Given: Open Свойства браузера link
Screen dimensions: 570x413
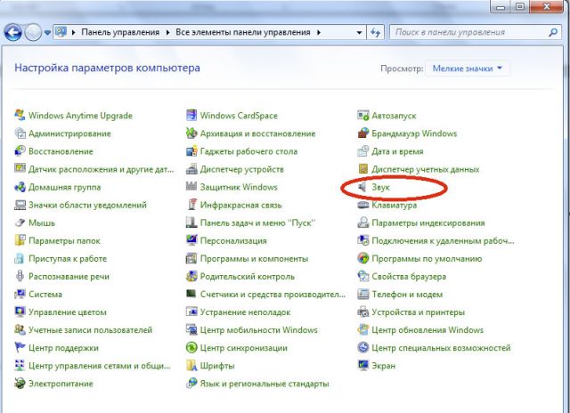Looking at the screenshot, I should [409, 277].
